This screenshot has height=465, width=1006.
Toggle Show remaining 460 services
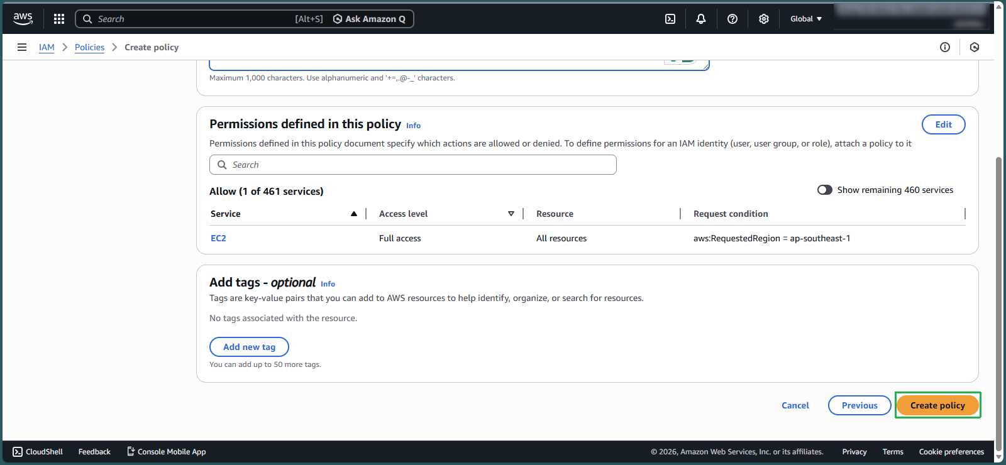(x=825, y=190)
